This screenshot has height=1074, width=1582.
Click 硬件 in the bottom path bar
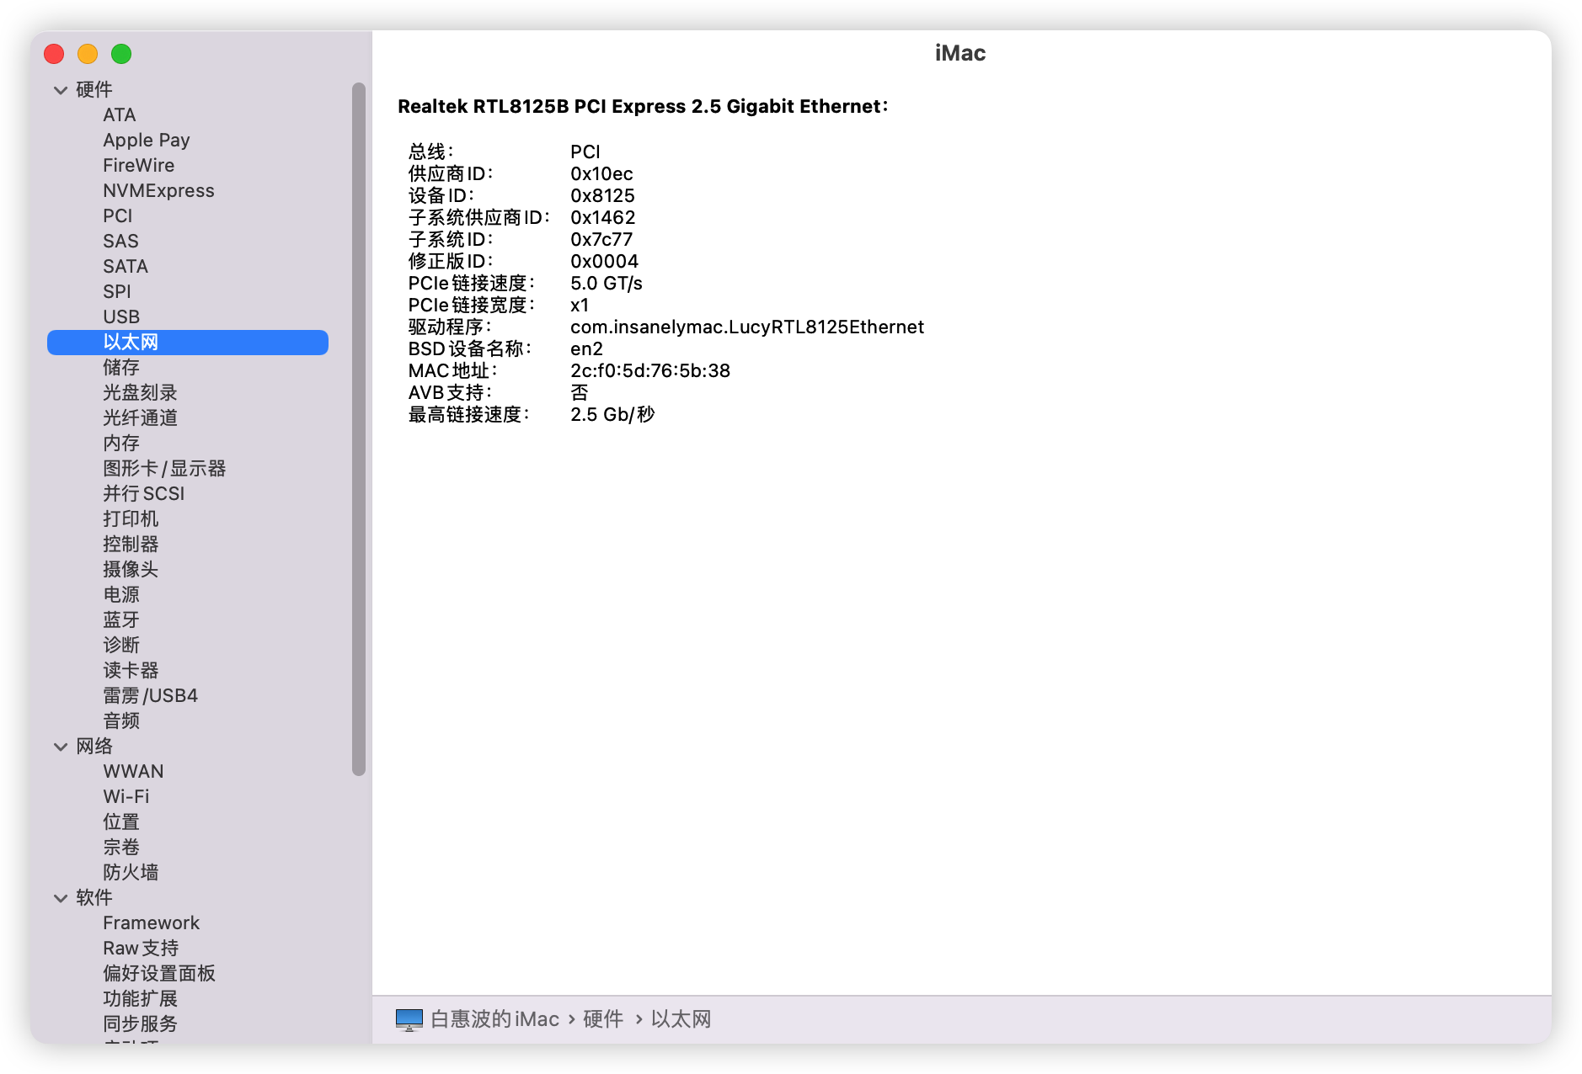603,1019
